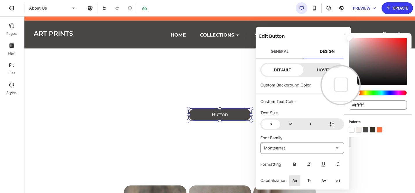415x193 pixels.
Task: Pick the white palette swatch
Action: click(x=352, y=130)
